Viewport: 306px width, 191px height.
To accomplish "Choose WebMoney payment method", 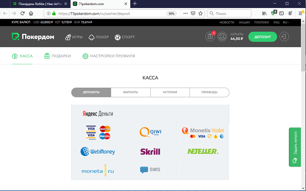I will coord(98,151).
